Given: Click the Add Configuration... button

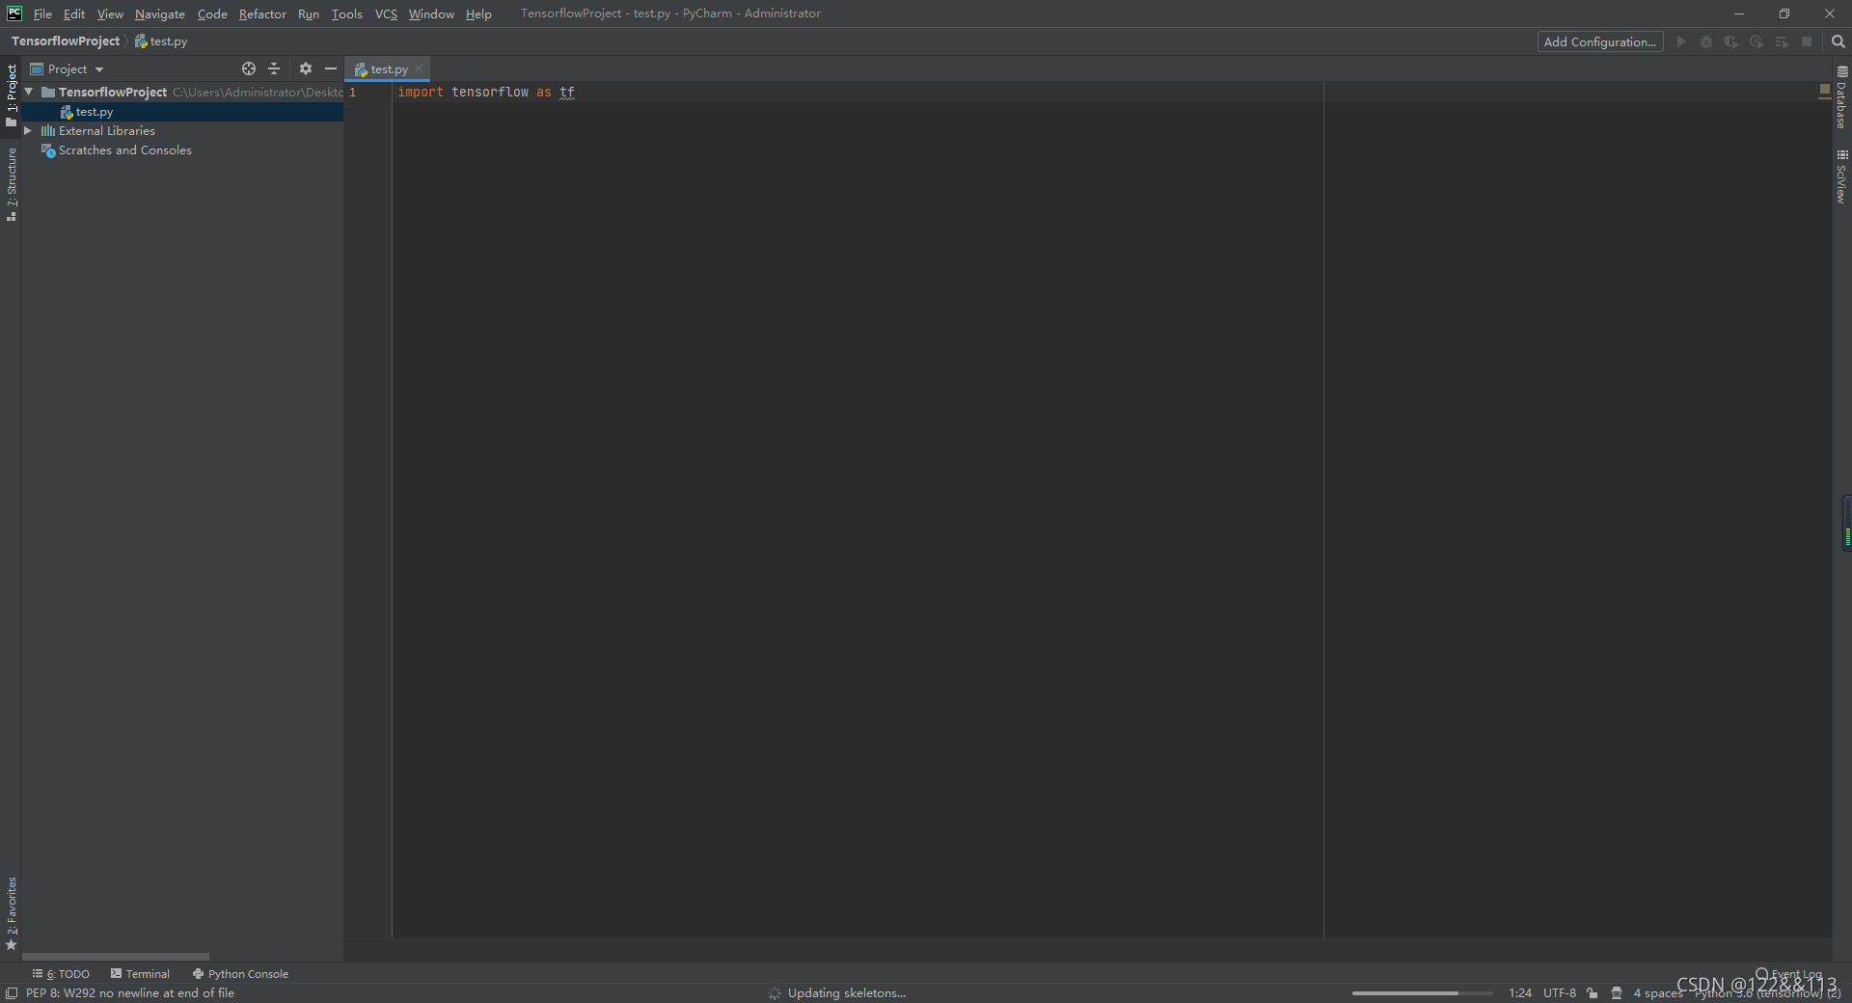Looking at the screenshot, I should (1599, 41).
